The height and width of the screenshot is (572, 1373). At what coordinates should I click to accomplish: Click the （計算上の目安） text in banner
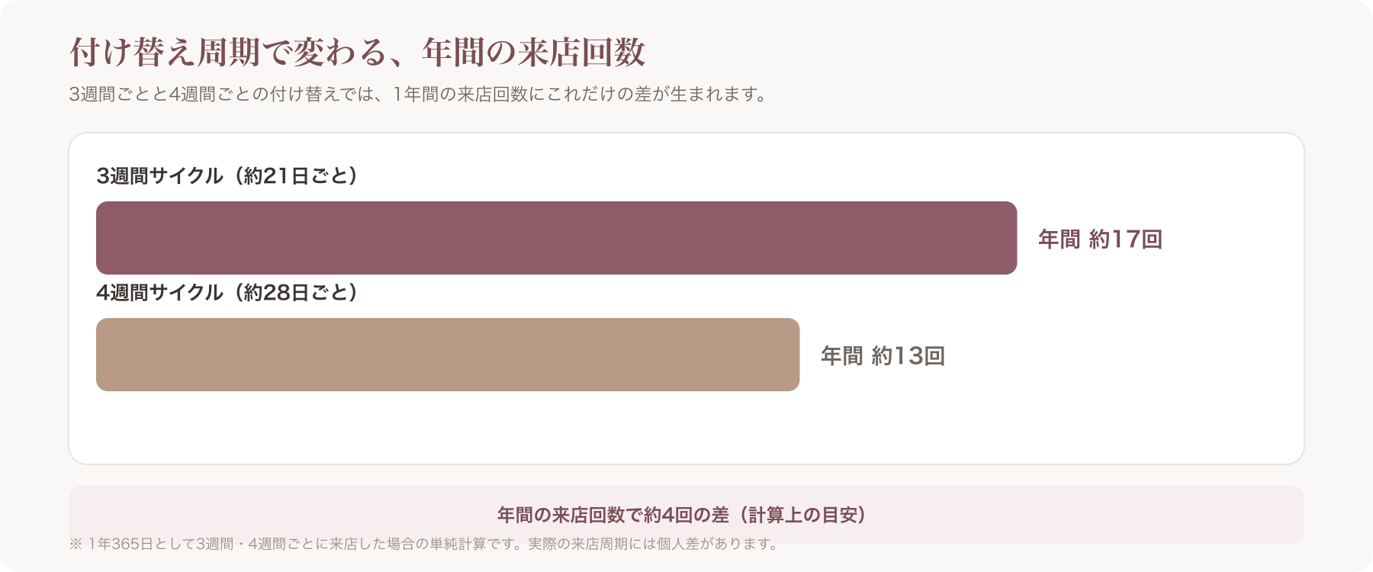click(x=805, y=515)
